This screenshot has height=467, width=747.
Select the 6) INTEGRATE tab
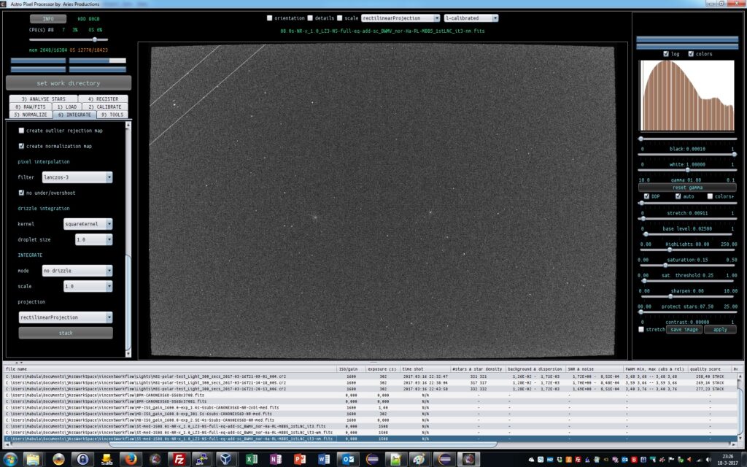74,115
